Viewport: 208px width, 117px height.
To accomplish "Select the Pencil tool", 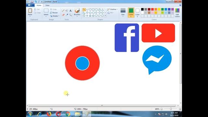I will pos(63,11).
